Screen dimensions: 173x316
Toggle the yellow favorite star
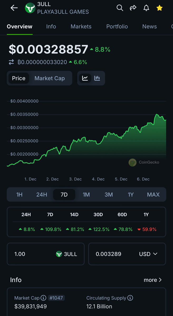160,8
